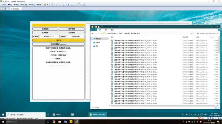
Task: Refresh the Explorer folder view
Action: (193, 33)
